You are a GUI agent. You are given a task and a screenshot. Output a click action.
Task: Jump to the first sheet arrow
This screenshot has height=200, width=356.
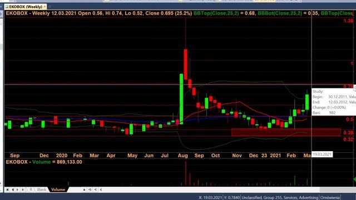click(x=7, y=189)
